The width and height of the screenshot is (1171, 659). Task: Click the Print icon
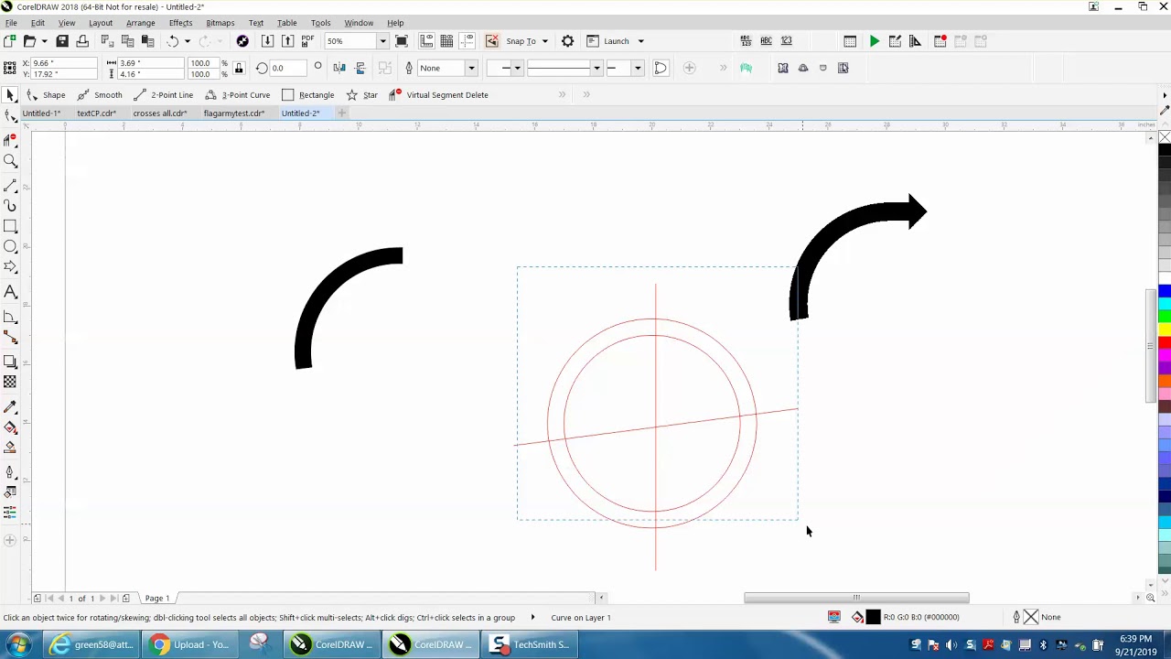point(82,41)
